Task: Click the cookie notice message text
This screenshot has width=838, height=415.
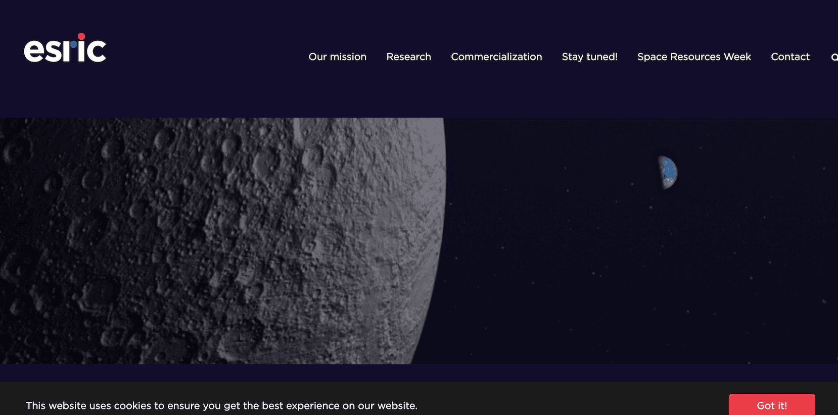Action: coord(221,406)
